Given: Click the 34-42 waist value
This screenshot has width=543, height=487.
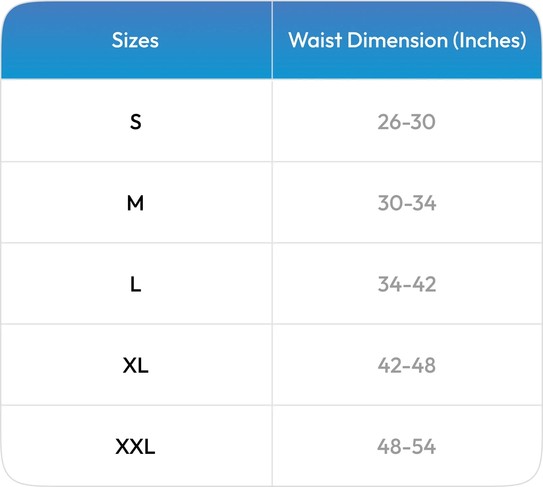Looking at the screenshot, I should (x=407, y=284).
